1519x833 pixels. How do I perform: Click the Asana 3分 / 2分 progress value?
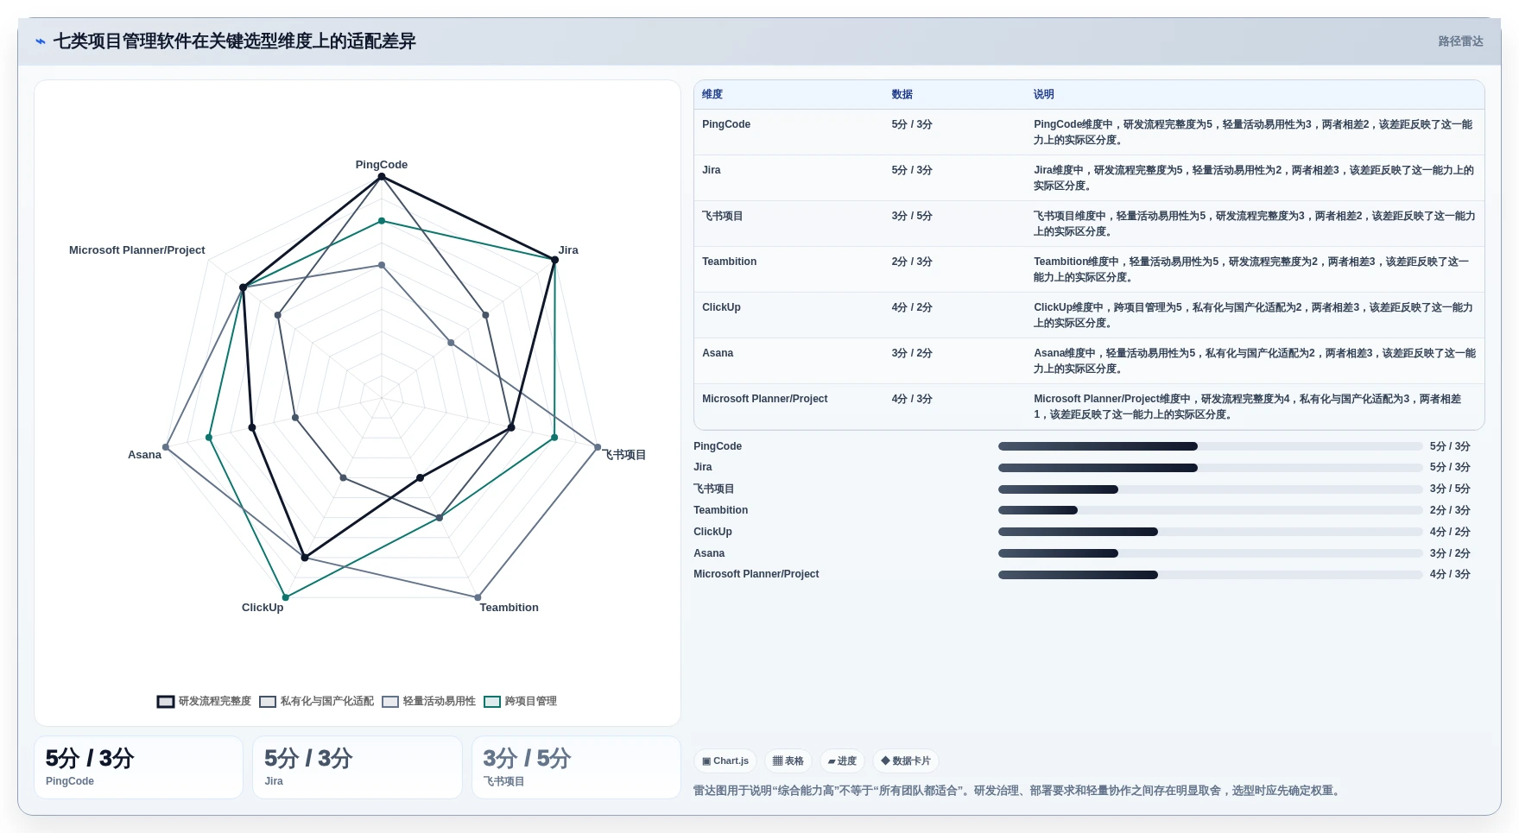(x=1450, y=553)
